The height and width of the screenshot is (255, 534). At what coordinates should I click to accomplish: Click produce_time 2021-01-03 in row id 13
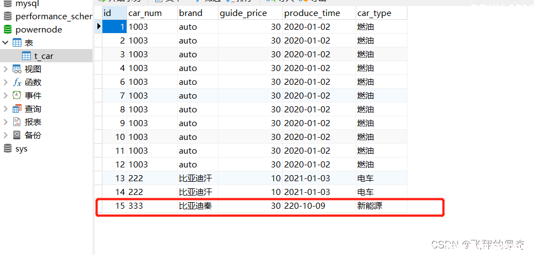(319, 178)
